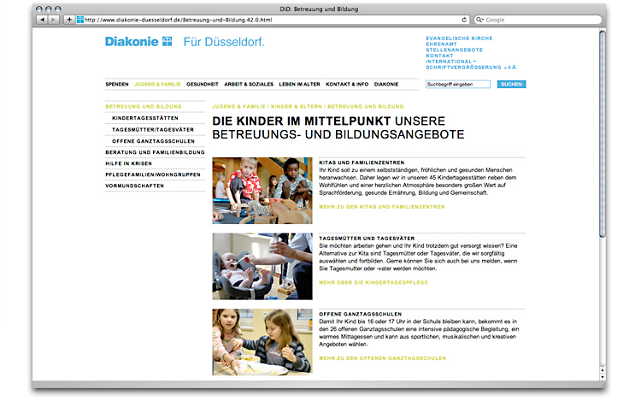Click the scrollbar up arrow
This screenshot has height=401, width=641.
(x=603, y=370)
